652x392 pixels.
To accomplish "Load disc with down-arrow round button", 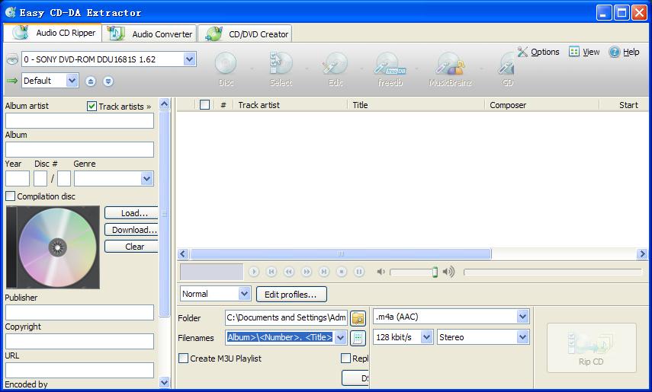I will click(108, 81).
